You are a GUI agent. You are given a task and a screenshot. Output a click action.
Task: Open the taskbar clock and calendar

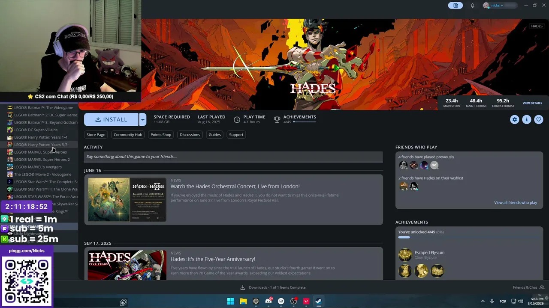[537, 301]
